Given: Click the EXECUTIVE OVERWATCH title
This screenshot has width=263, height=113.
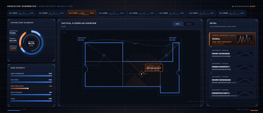Looking at the screenshot, I should [22, 6].
